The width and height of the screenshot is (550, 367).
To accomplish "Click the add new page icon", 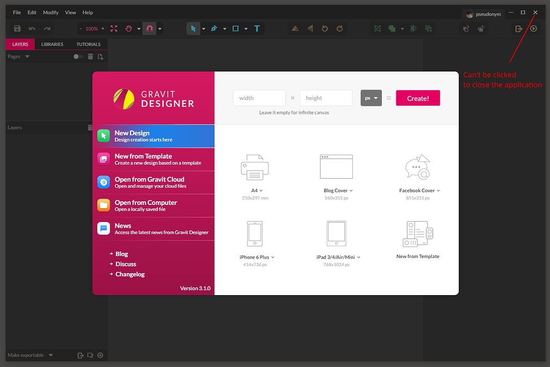I will point(100,56).
